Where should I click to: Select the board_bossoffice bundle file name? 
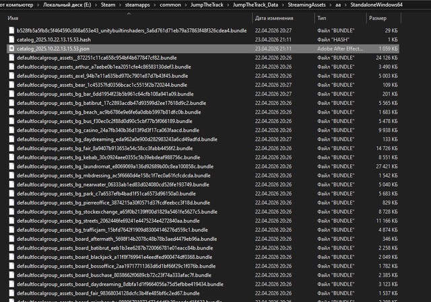[117, 266]
